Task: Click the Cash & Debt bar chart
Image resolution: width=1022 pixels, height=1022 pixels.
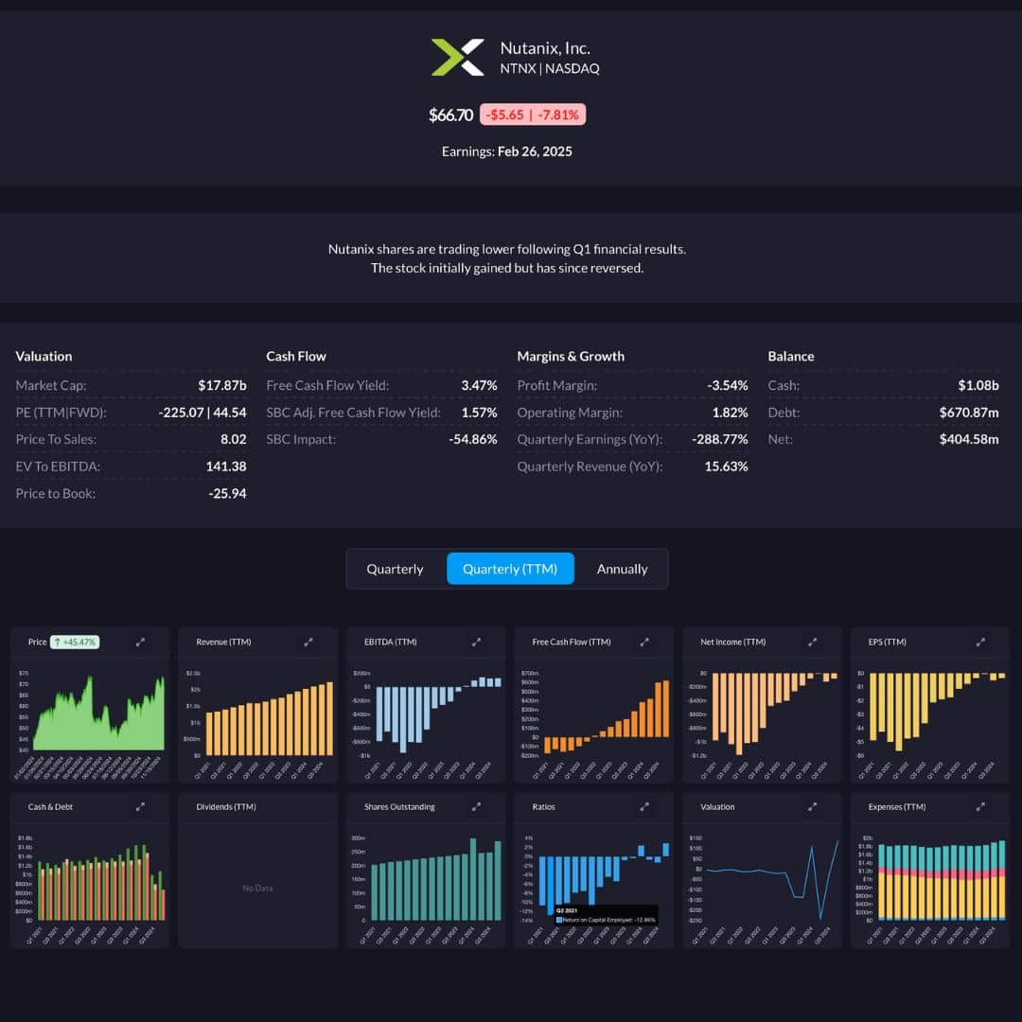Action: tap(101, 882)
